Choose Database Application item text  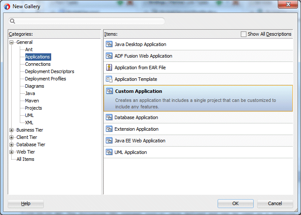pyautogui.click(x=136, y=117)
